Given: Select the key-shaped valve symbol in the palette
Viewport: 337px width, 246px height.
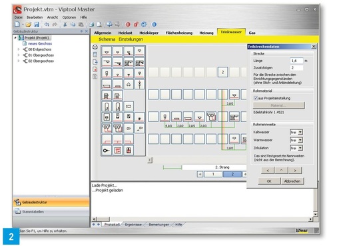Looking at the screenshot, I should pos(107,151).
